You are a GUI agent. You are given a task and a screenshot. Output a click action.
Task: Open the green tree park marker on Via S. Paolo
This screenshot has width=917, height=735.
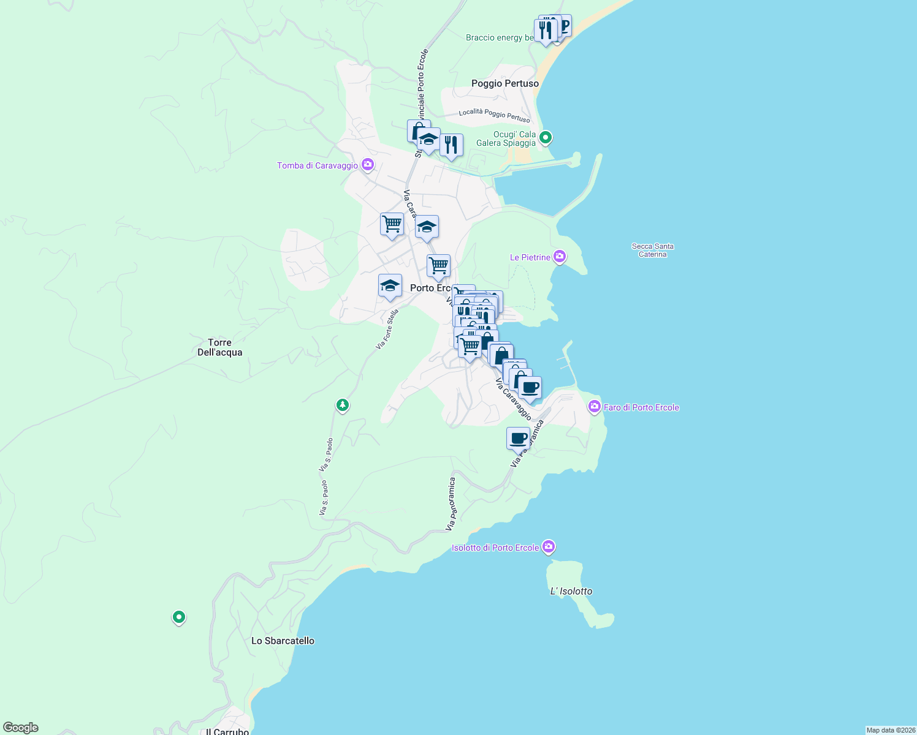tap(342, 405)
